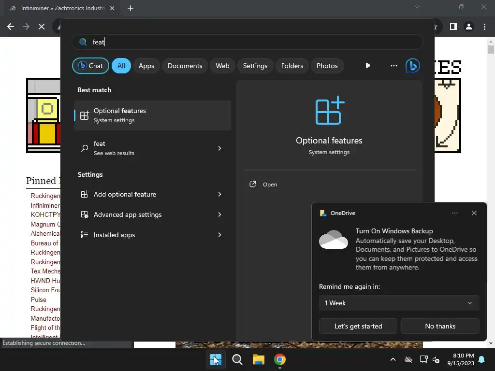Open the Windows Start button
495x371 pixels.
216,359
